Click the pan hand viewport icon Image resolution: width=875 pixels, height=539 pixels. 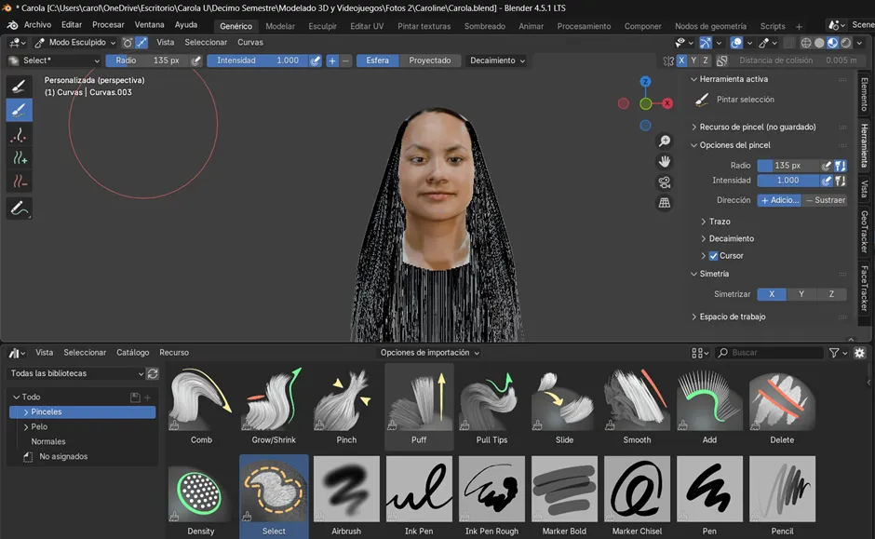(x=665, y=162)
